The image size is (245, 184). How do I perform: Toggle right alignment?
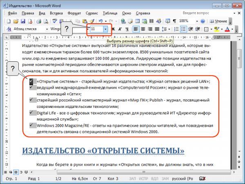150,29
